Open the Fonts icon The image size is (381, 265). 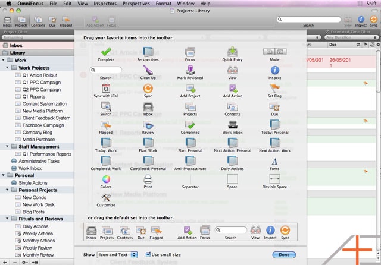click(x=274, y=161)
